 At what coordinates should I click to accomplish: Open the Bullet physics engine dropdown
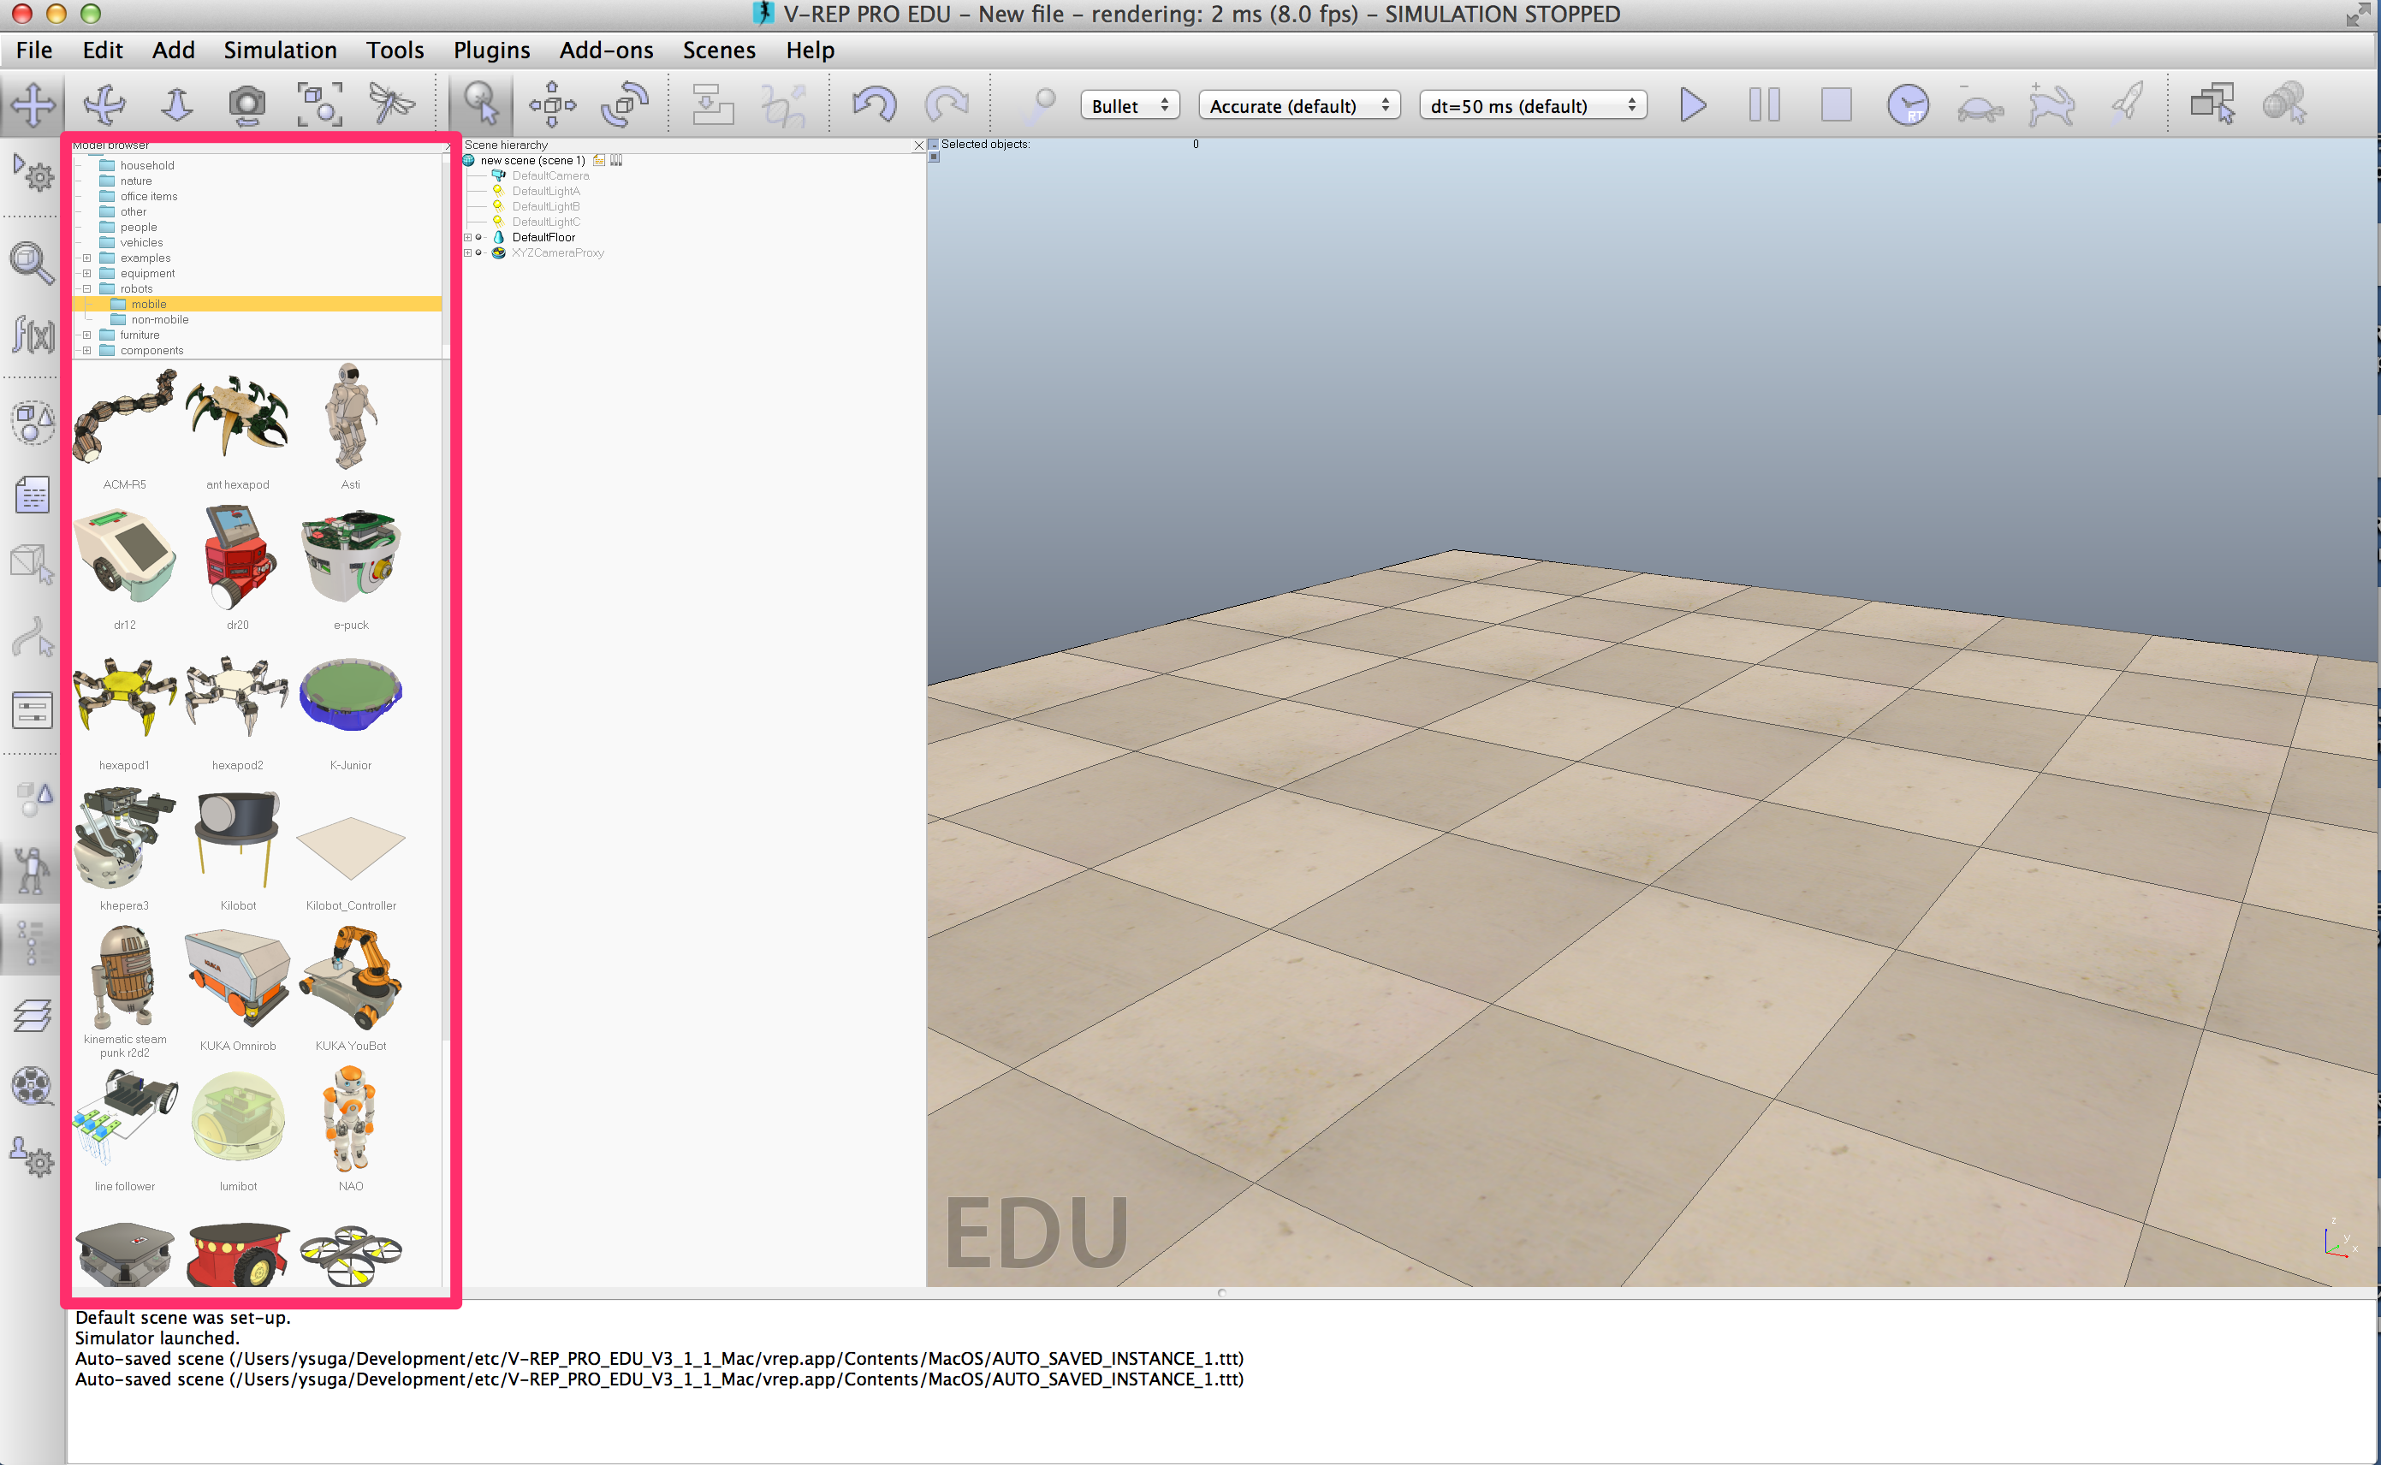(x=1128, y=105)
